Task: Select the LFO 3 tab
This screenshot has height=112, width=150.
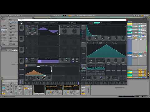Action: coord(84,54)
